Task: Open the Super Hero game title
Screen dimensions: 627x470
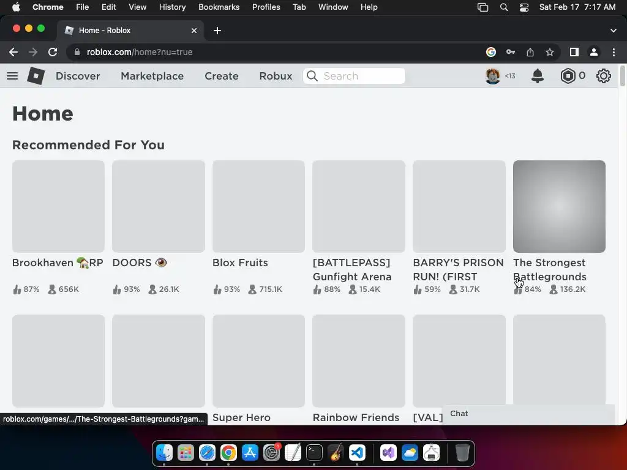Action: click(x=241, y=417)
